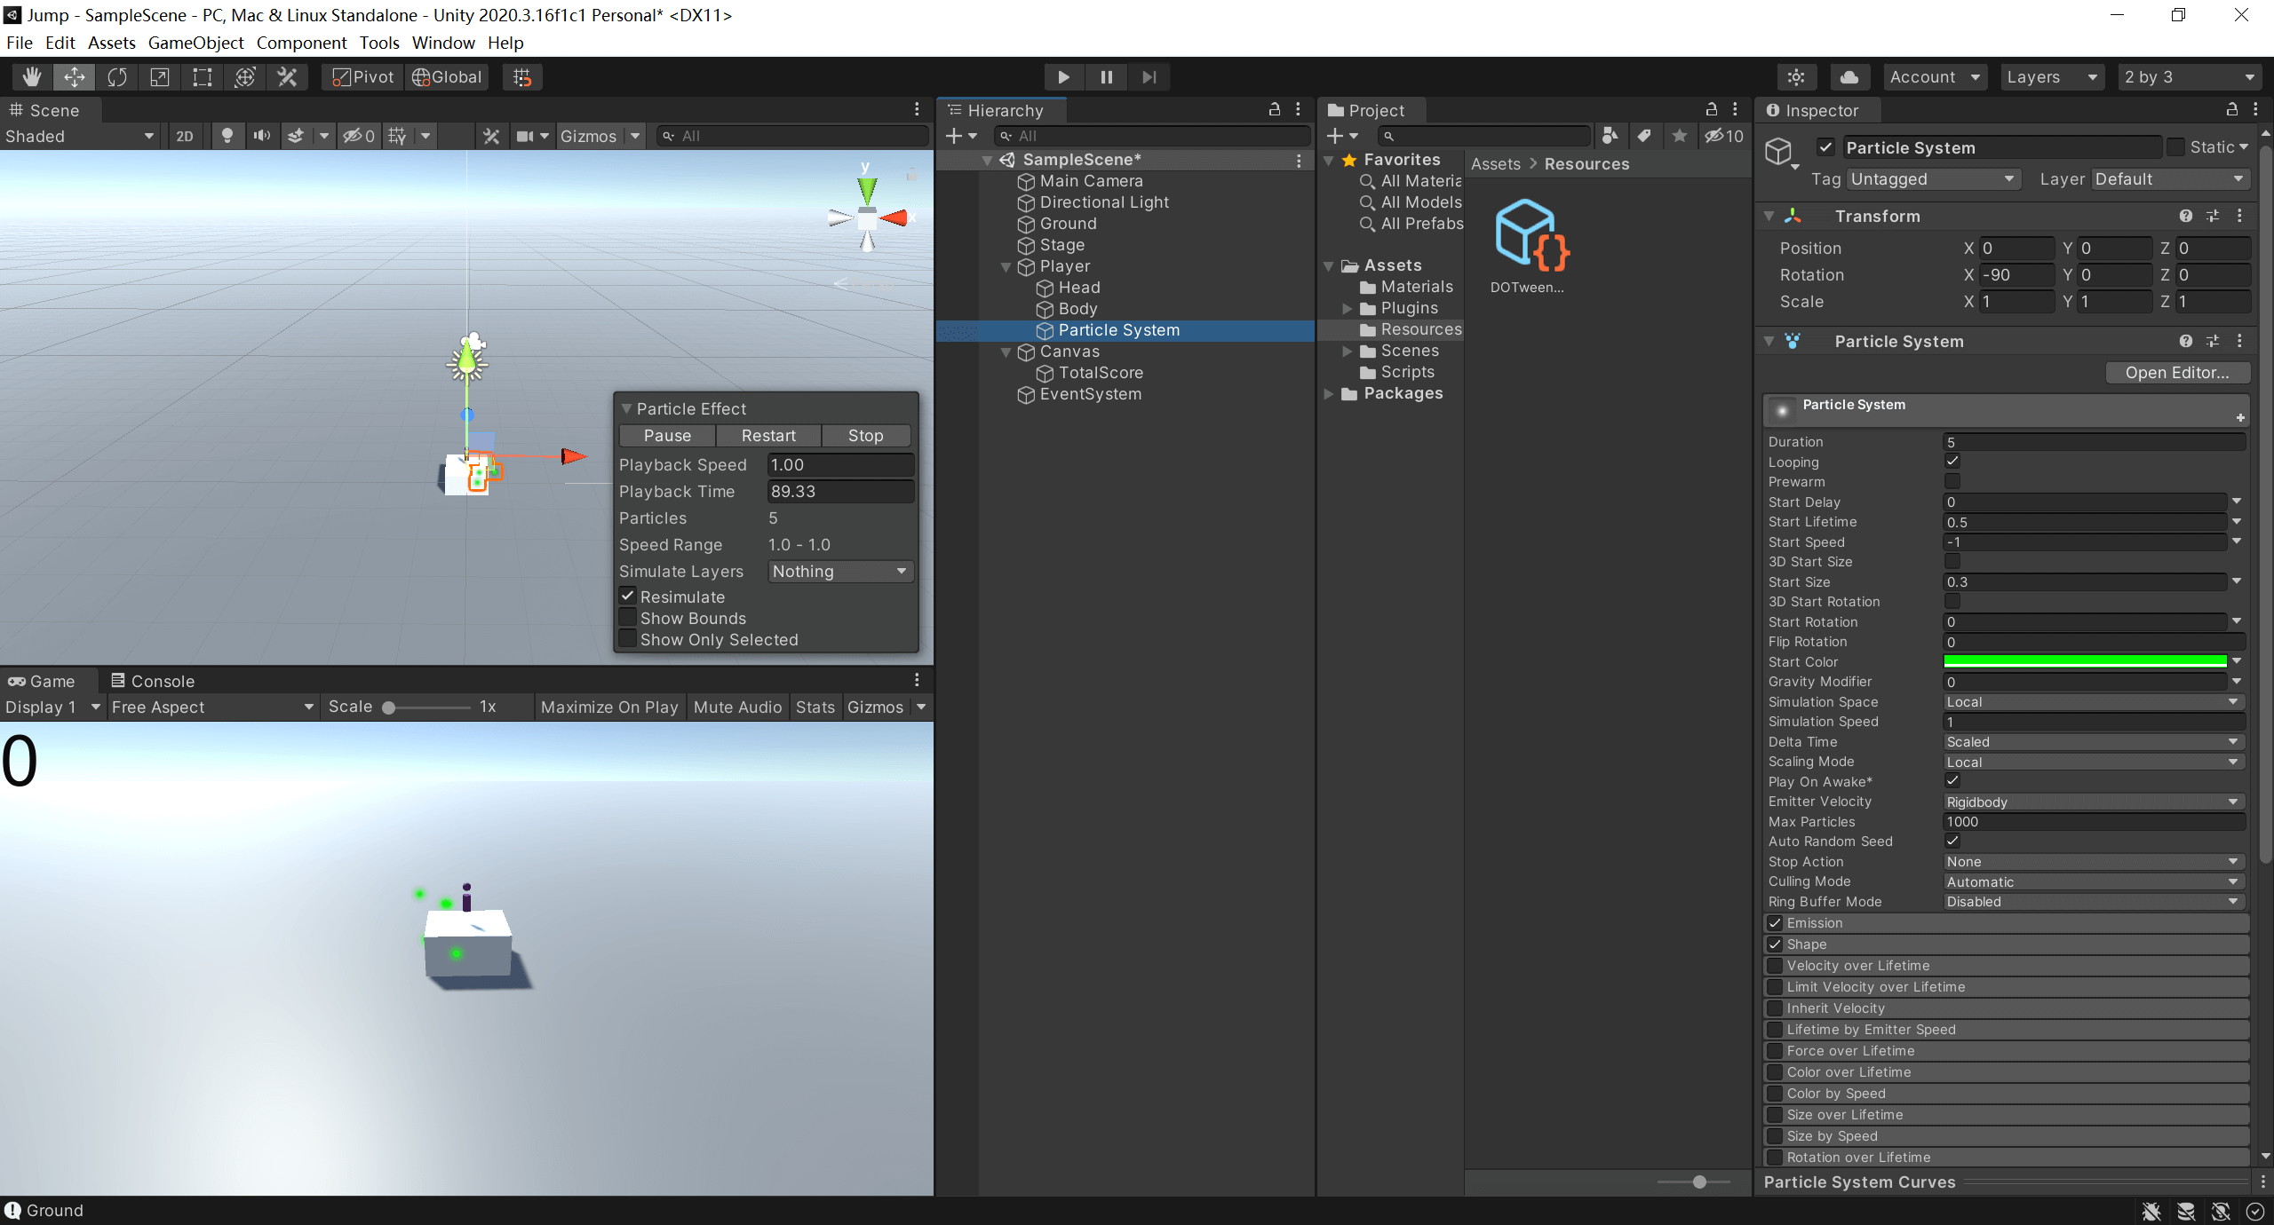The image size is (2274, 1225).
Task: Open the Layers dropdown
Action: point(2051,77)
